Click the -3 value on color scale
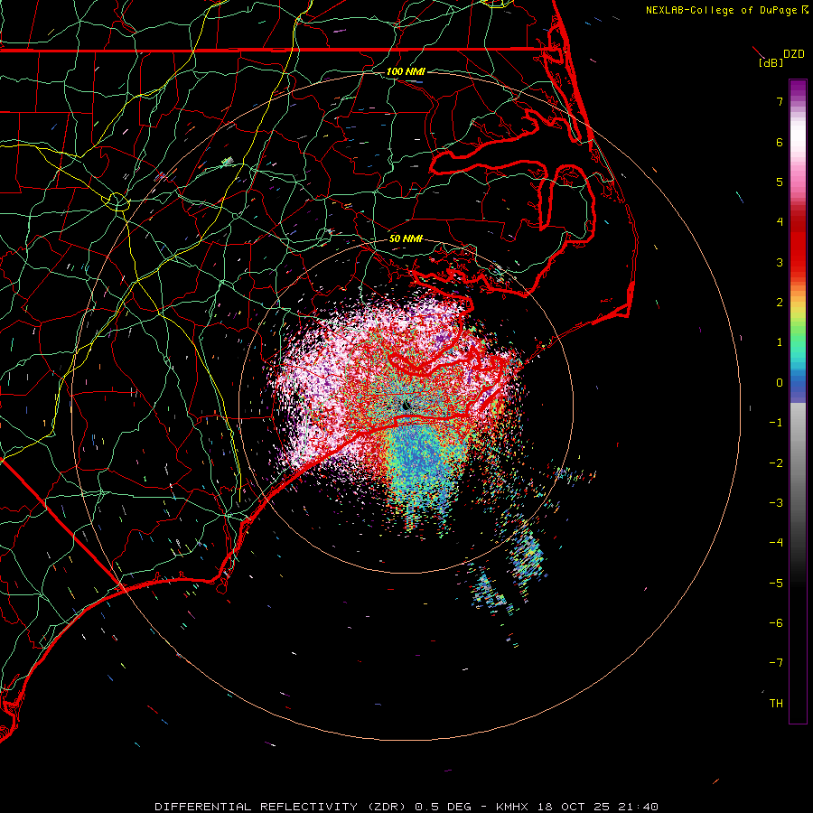 coord(776,503)
